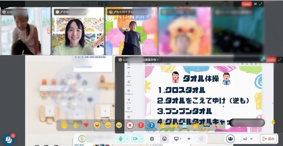
Task: Send the sad frowning face reaction
Action: (x=108, y=125)
